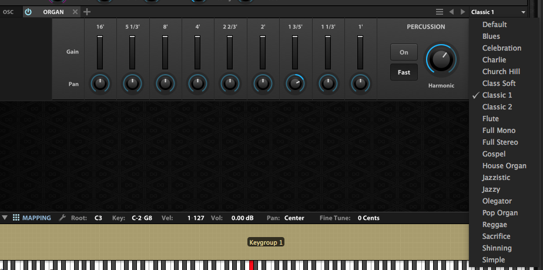Toggle Percussion Fast button
The width and height of the screenshot is (543, 270).
404,72
